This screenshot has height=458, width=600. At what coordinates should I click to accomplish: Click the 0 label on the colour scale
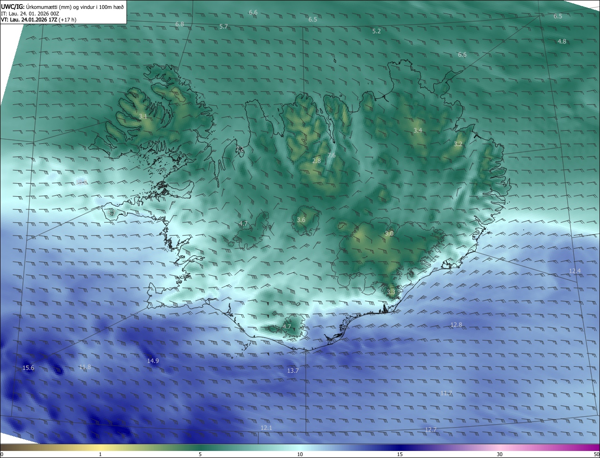pyautogui.click(x=2, y=455)
